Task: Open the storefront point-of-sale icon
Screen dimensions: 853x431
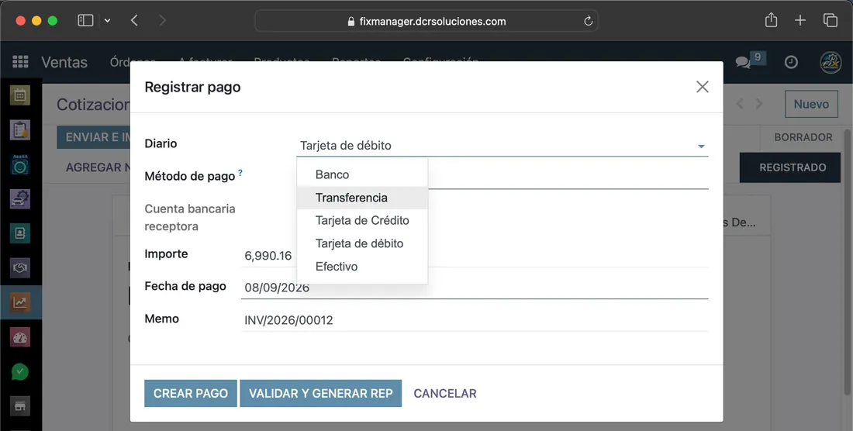Action: point(20,406)
